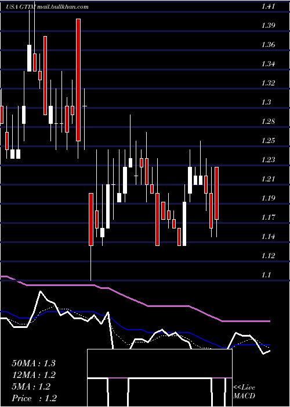Click the '5MA : 1.2' indicator text

point(31,387)
